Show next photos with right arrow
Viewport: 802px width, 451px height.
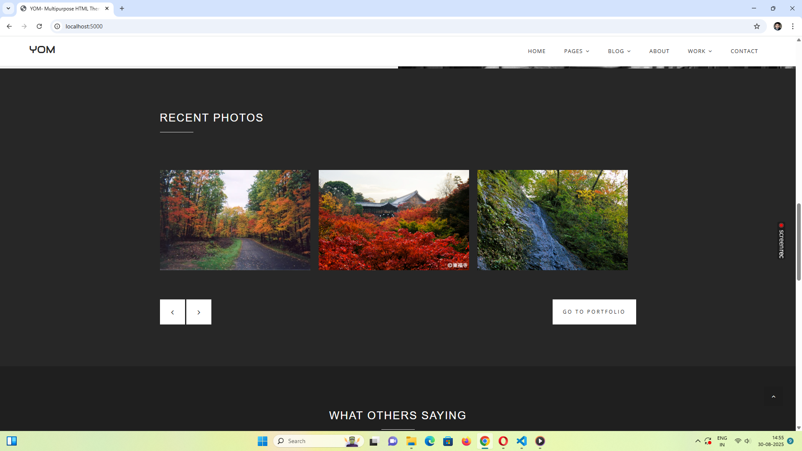tap(199, 312)
